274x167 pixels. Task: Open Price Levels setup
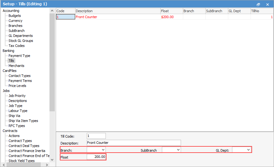click(17, 86)
